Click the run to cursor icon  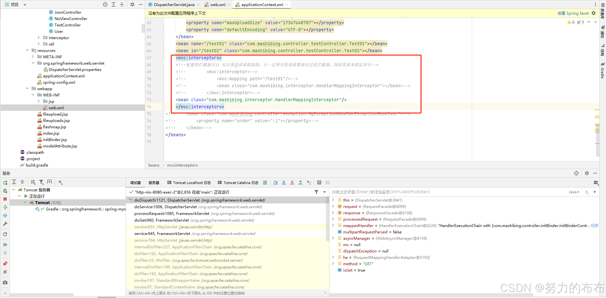(x=309, y=182)
